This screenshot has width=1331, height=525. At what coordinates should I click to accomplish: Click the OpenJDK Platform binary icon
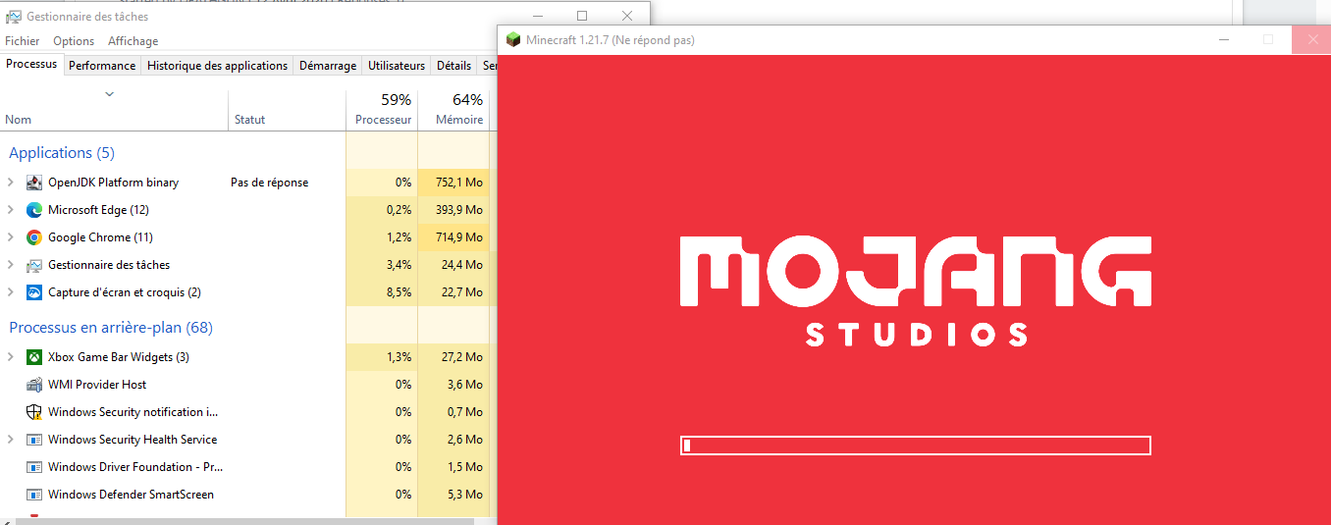tap(34, 183)
